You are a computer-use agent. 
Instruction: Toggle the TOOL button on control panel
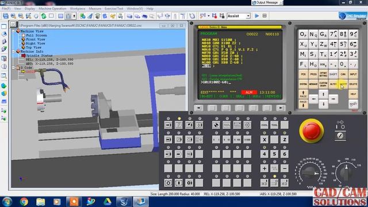tap(274, 125)
